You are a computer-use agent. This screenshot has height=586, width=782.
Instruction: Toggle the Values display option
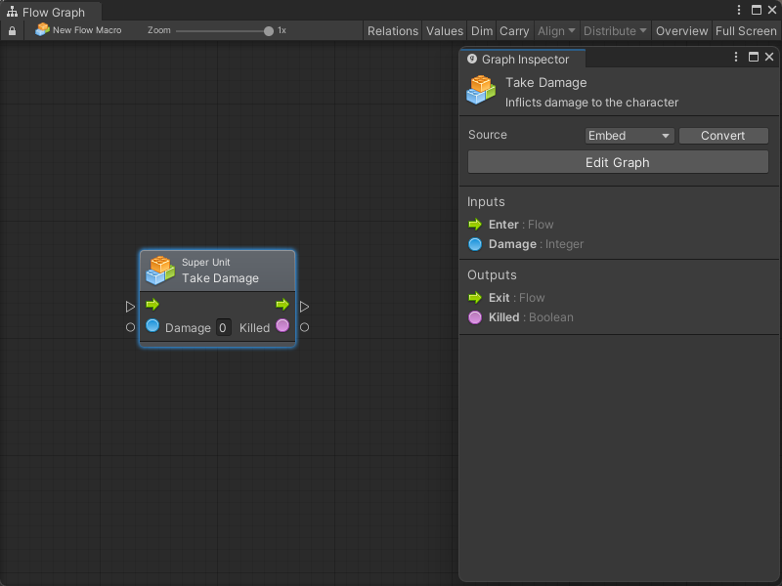[445, 31]
